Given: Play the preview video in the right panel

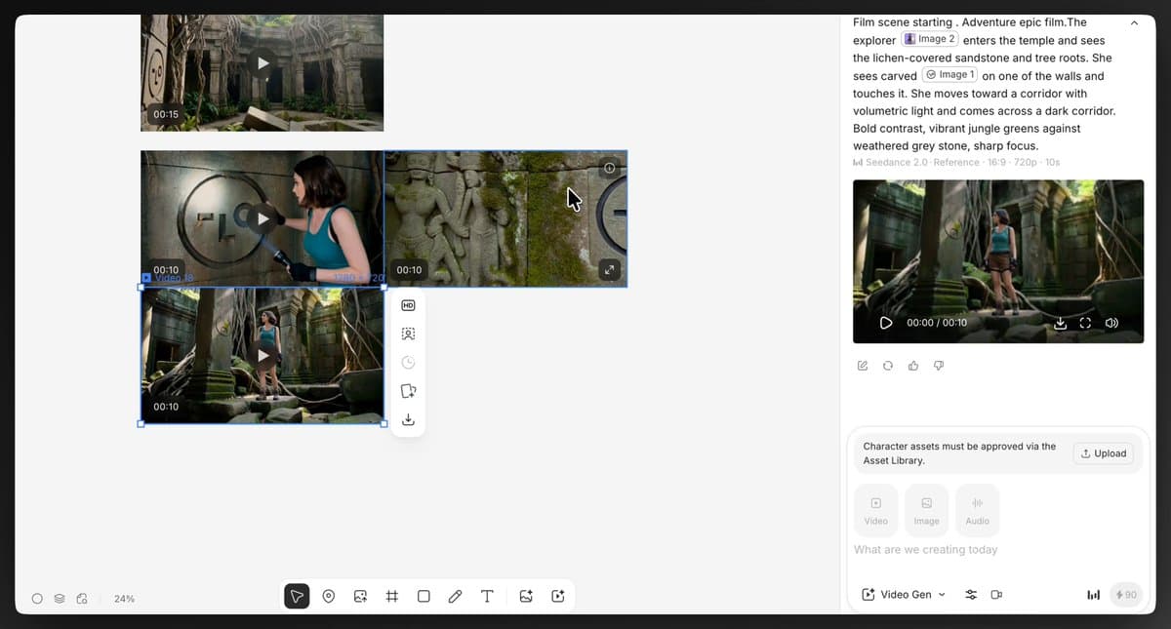Looking at the screenshot, I should pyautogui.click(x=886, y=323).
